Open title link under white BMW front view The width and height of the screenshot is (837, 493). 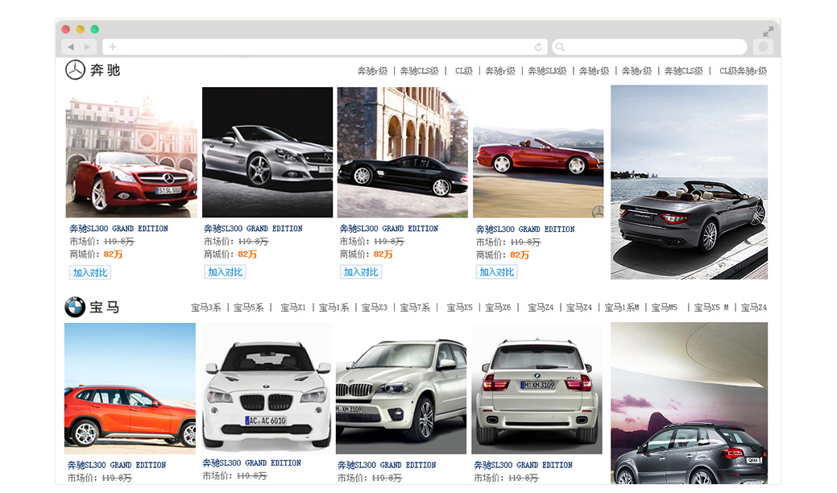[x=251, y=463]
